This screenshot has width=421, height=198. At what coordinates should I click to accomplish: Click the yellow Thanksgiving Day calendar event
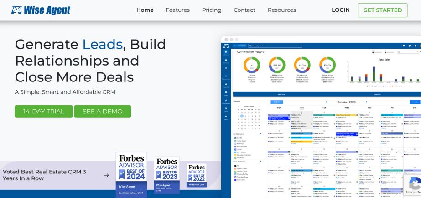pyautogui.click(x=301, y=142)
